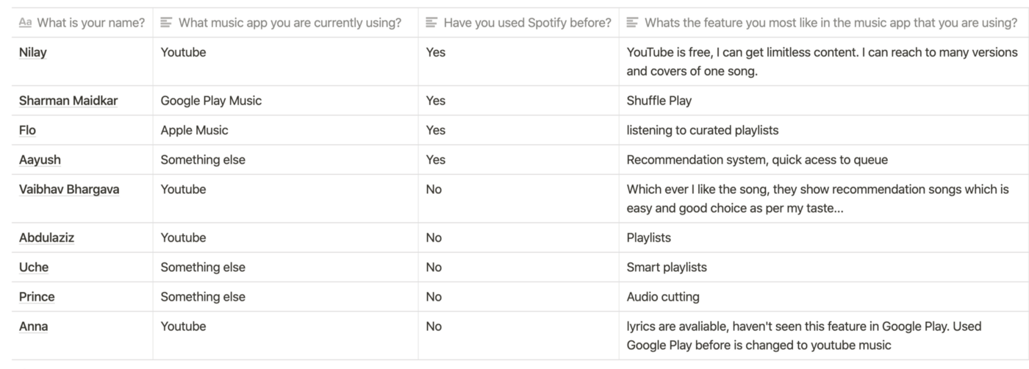
Task: Click text icon beside feature column header
Action: click(x=632, y=23)
